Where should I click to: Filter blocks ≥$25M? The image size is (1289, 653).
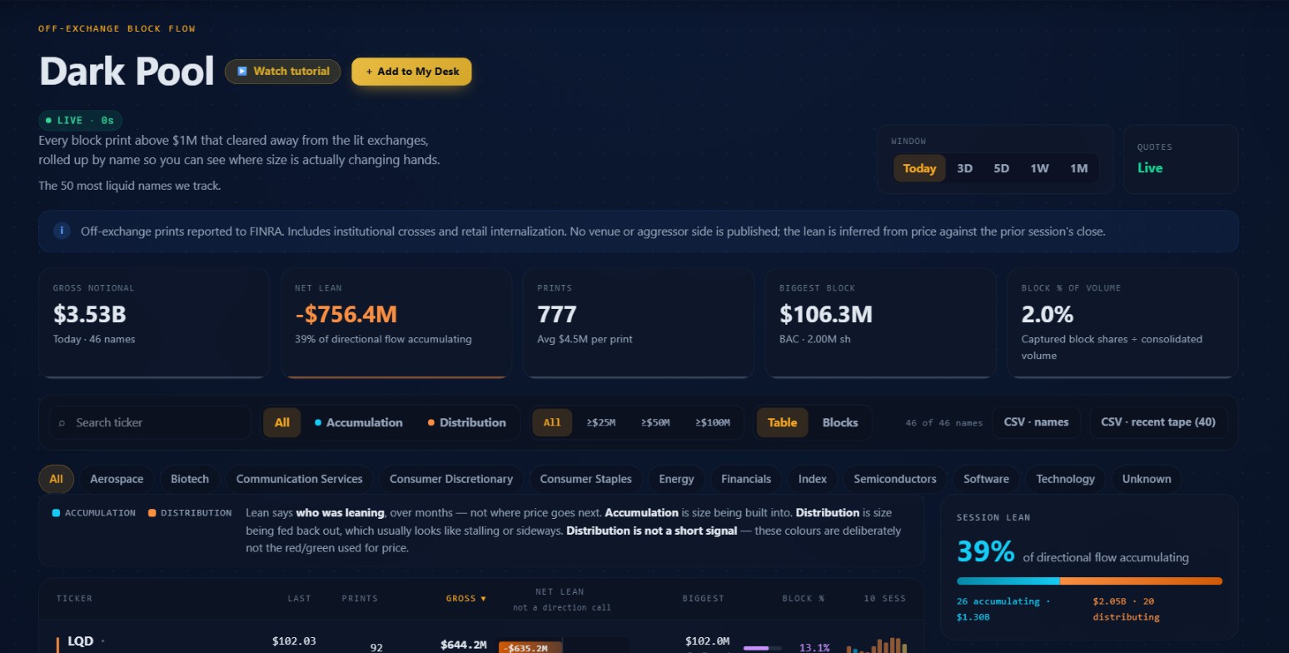[x=600, y=422]
